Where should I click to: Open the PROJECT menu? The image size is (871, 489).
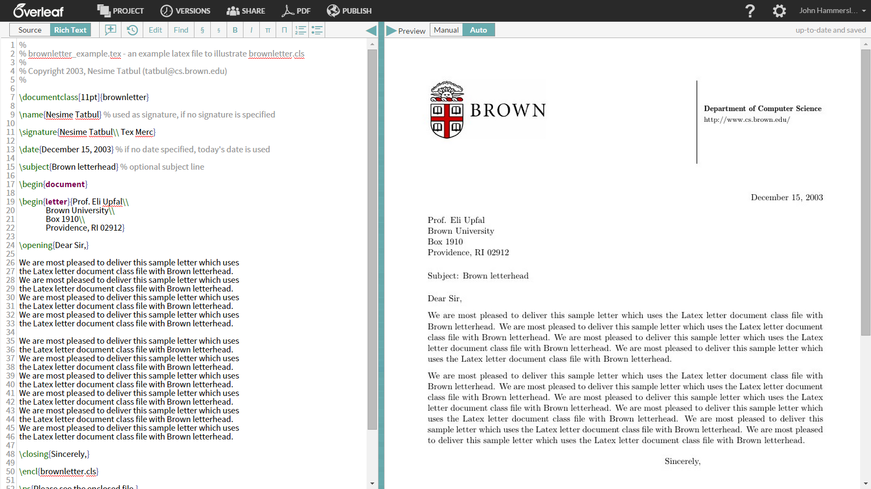(x=120, y=11)
